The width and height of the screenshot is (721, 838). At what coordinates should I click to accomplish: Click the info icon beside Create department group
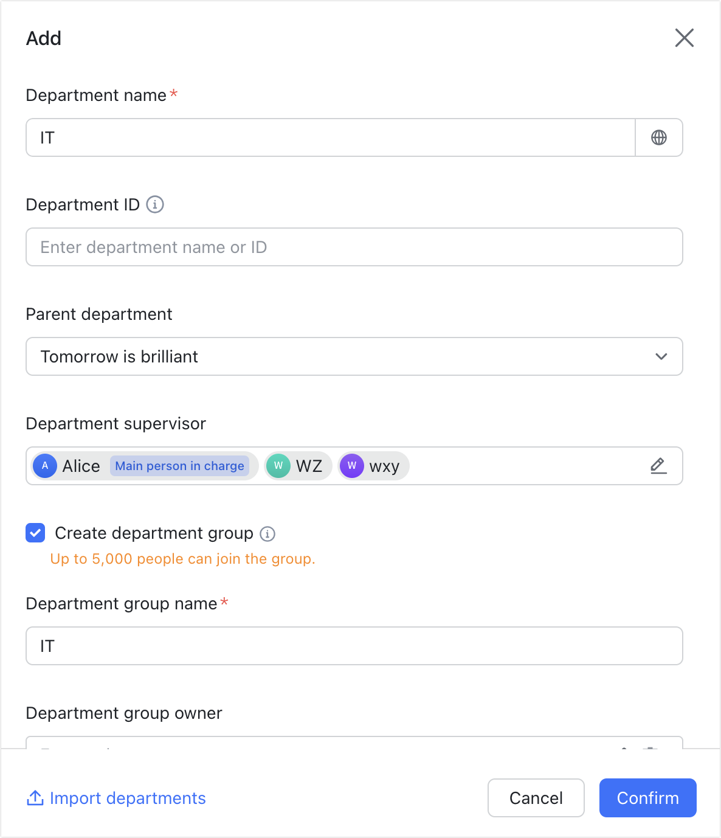[x=267, y=534]
